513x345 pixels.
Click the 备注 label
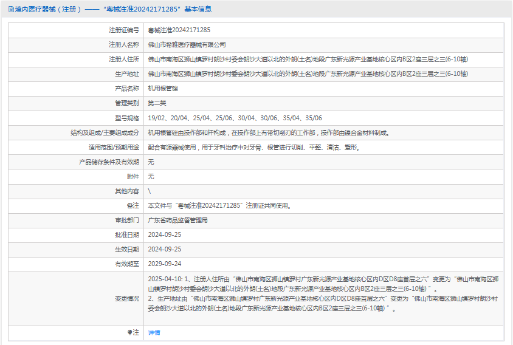(x=133, y=206)
